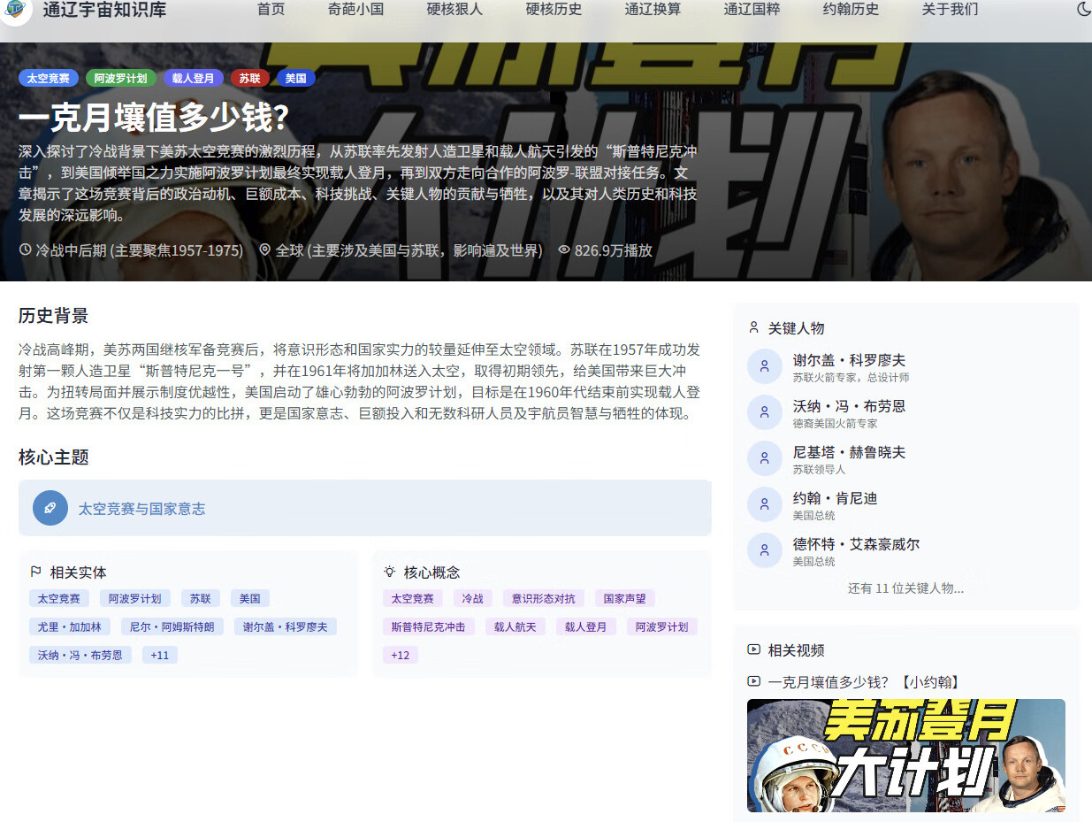Screen dimensions: 1092x822
Task: Show more via 还有 11 位关键人物...
Action: [905, 588]
